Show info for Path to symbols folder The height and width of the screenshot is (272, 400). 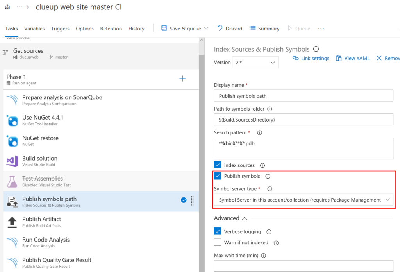click(x=270, y=109)
